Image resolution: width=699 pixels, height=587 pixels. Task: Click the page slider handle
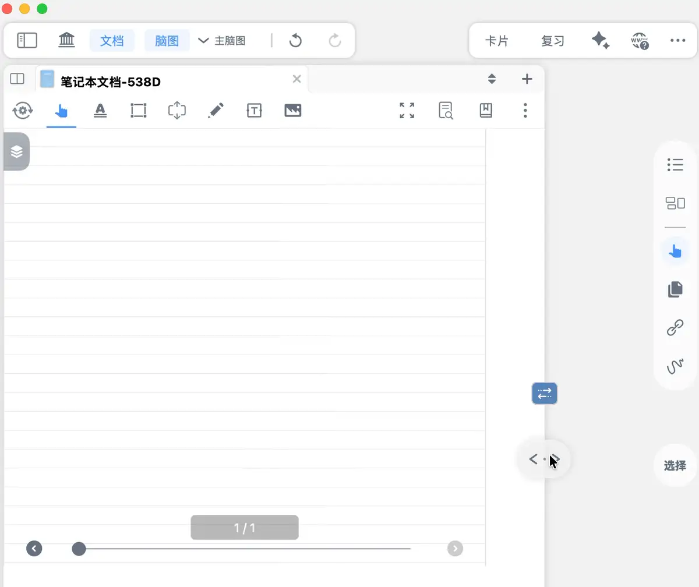coord(79,549)
